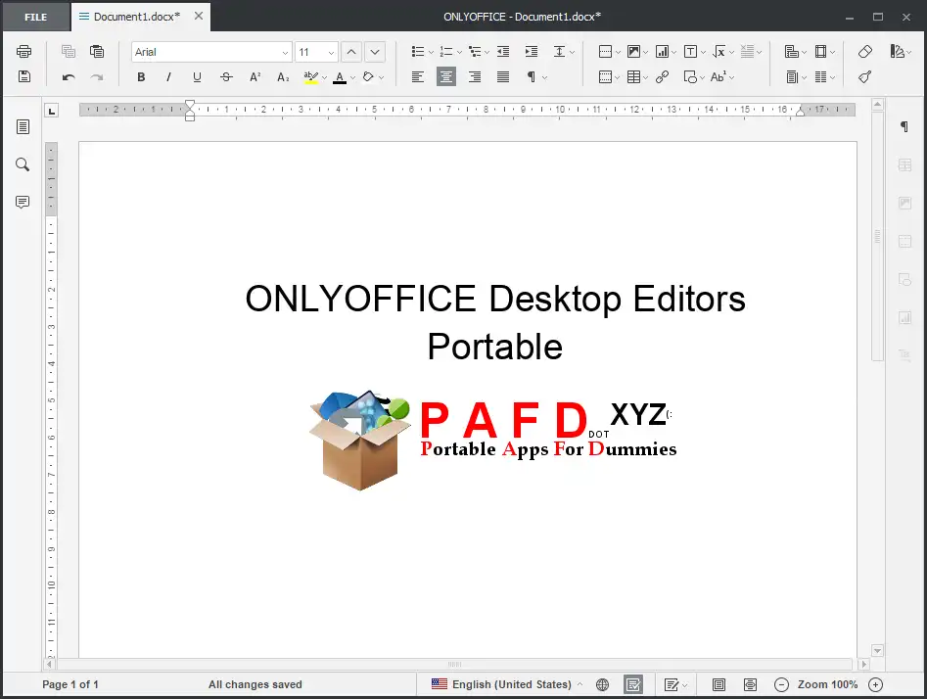Align text right

[475, 77]
